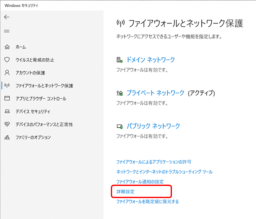Open 詳細設定 link
Viewport: 256px width, 219px height.
coord(125,191)
